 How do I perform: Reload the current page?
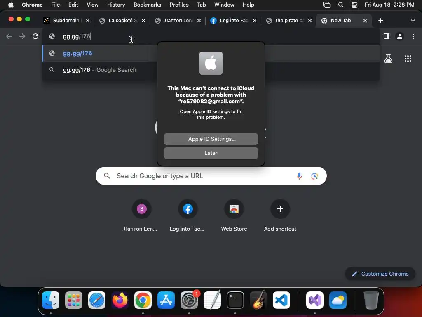pyautogui.click(x=35, y=36)
